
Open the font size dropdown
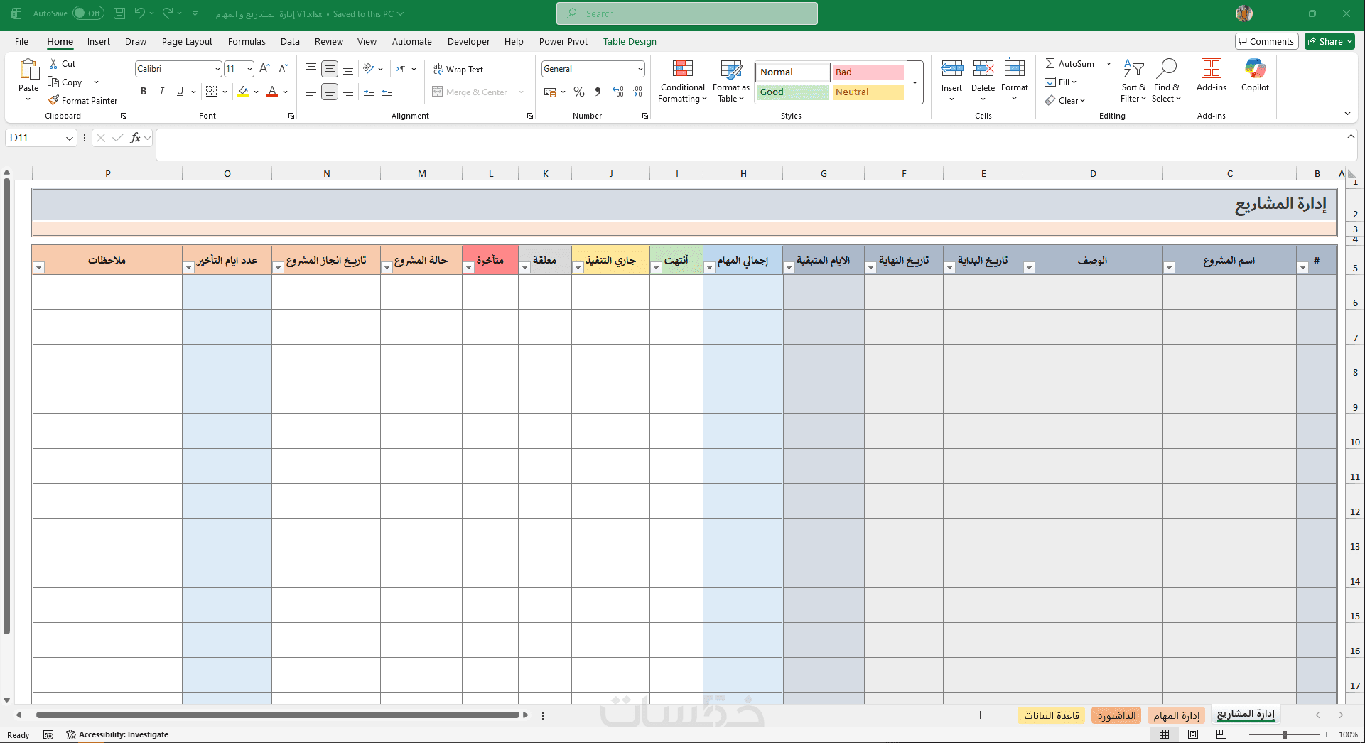coord(249,69)
